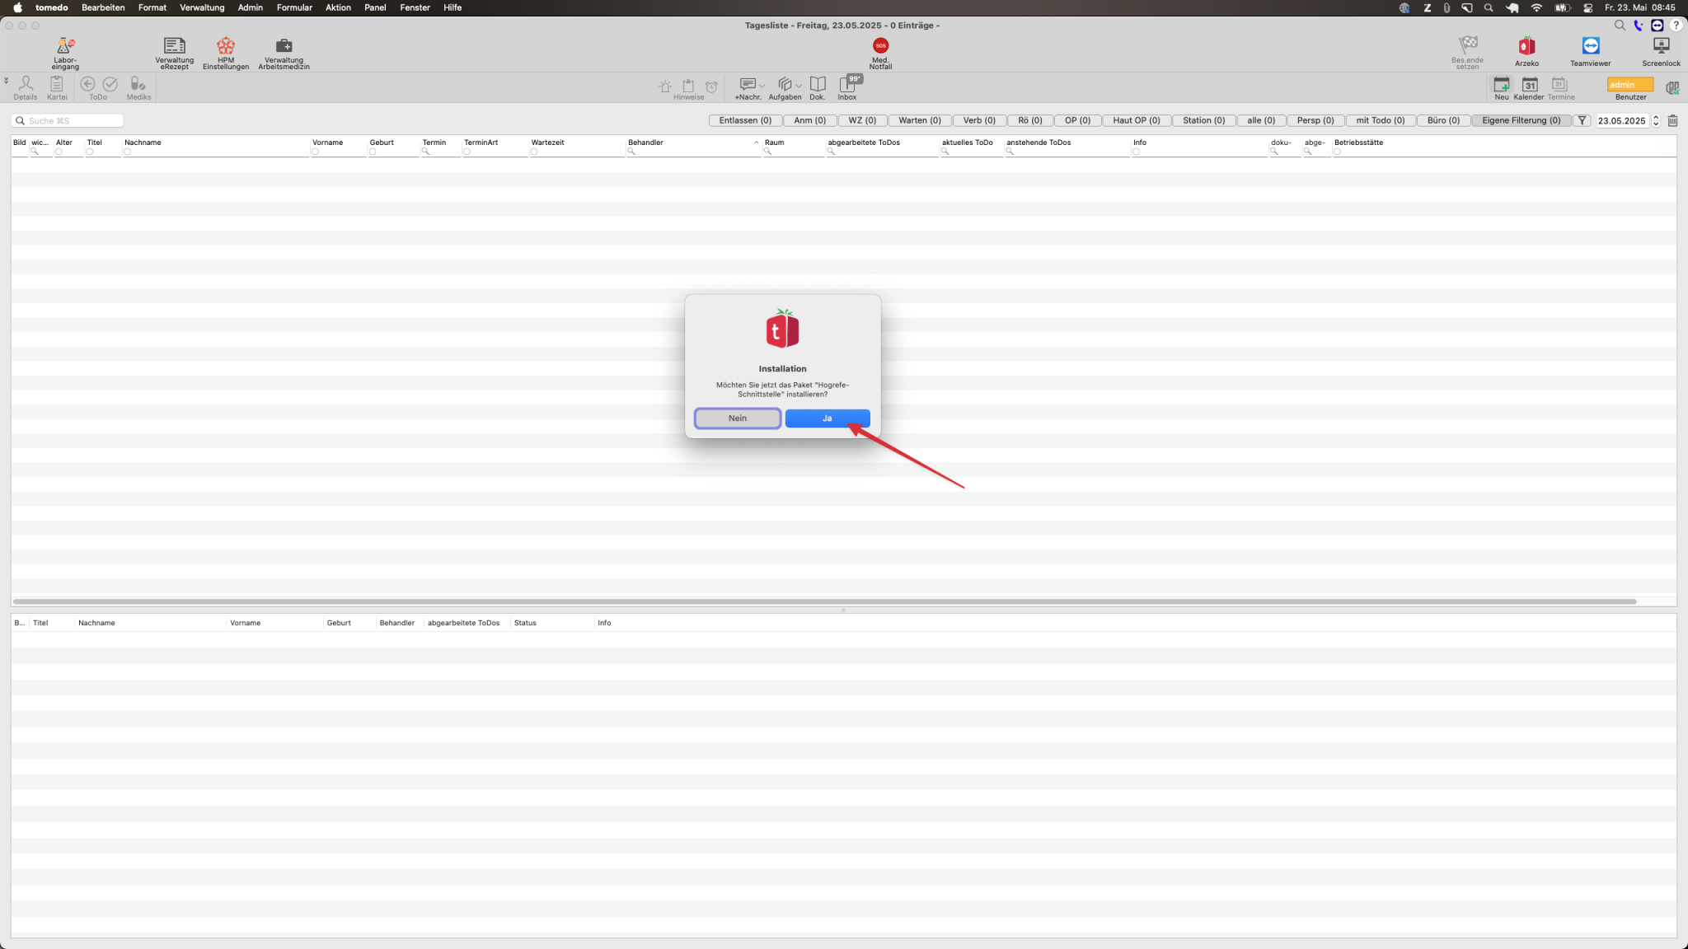Toggle the filter circle under Wartezeit column

pyautogui.click(x=534, y=152)
